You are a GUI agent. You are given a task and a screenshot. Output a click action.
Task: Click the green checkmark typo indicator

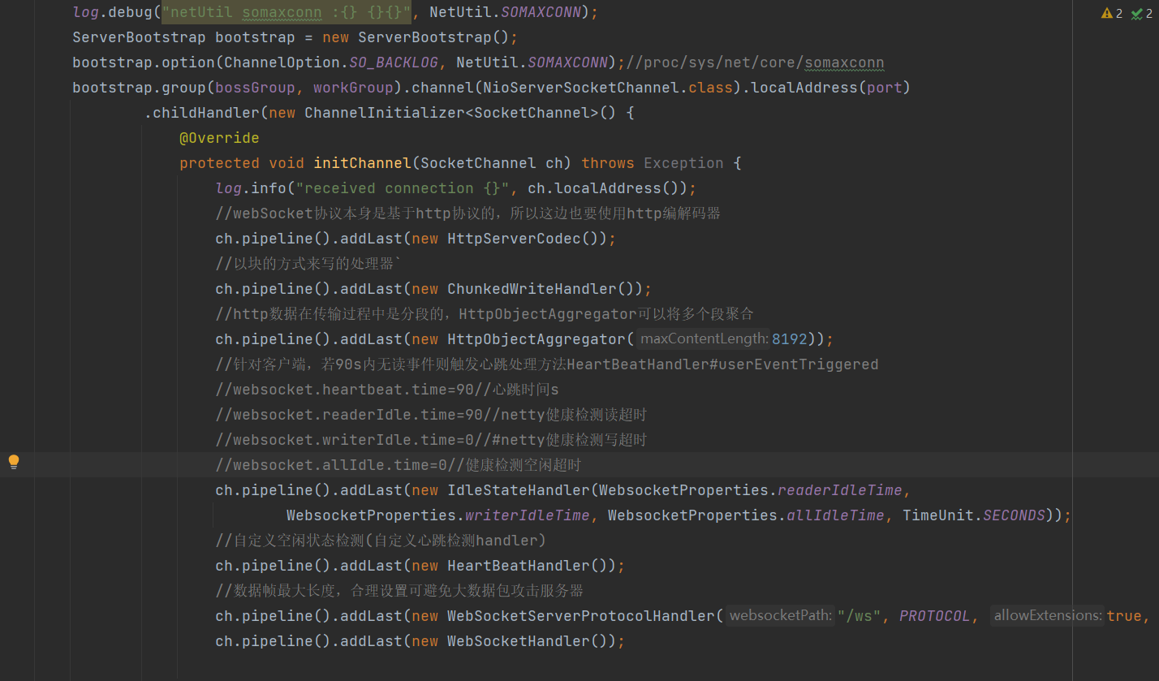click(1141, 13)
